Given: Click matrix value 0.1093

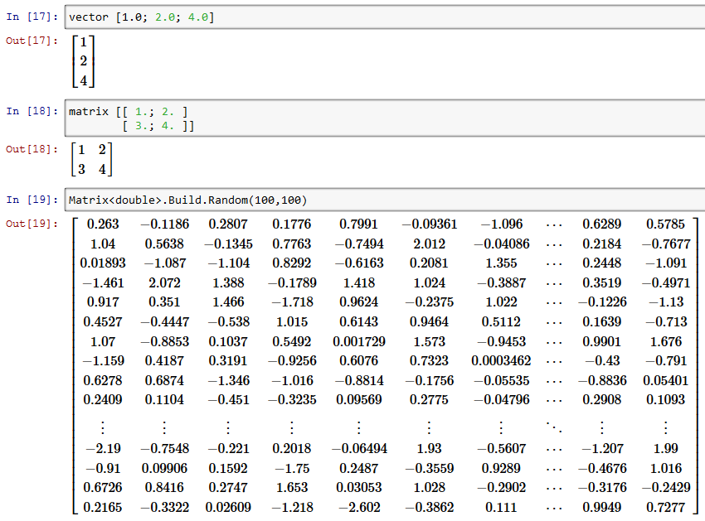Looking at the screenshot, I should coord(665,400).
